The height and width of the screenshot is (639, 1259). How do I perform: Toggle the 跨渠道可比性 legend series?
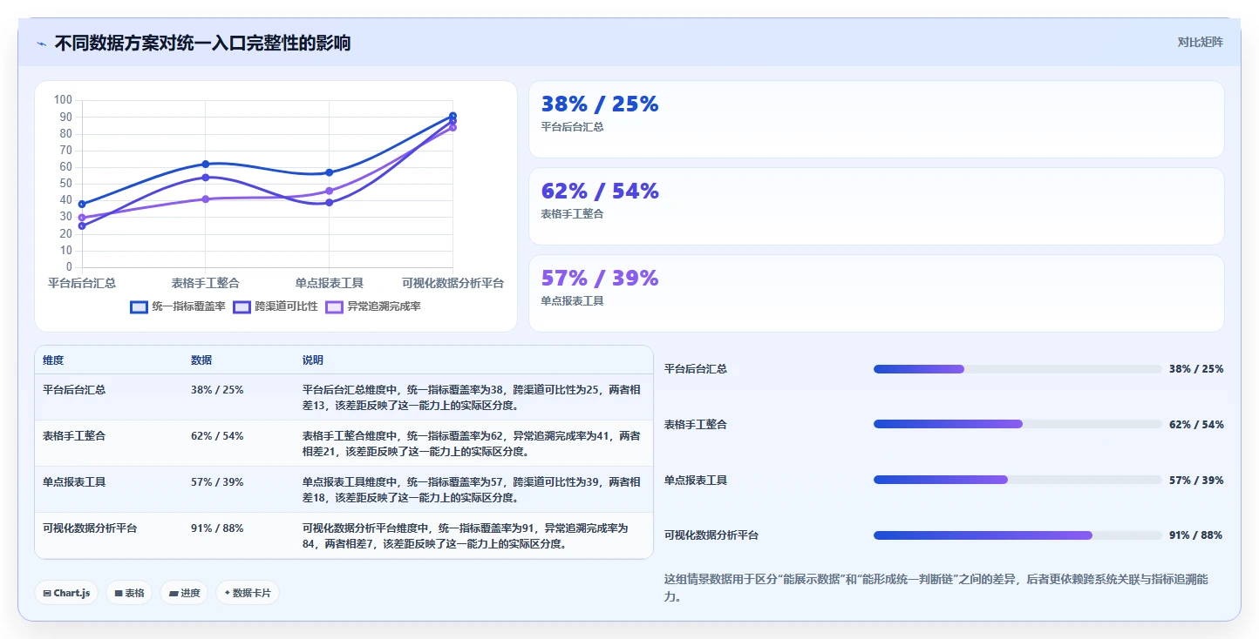pos(276,306)
